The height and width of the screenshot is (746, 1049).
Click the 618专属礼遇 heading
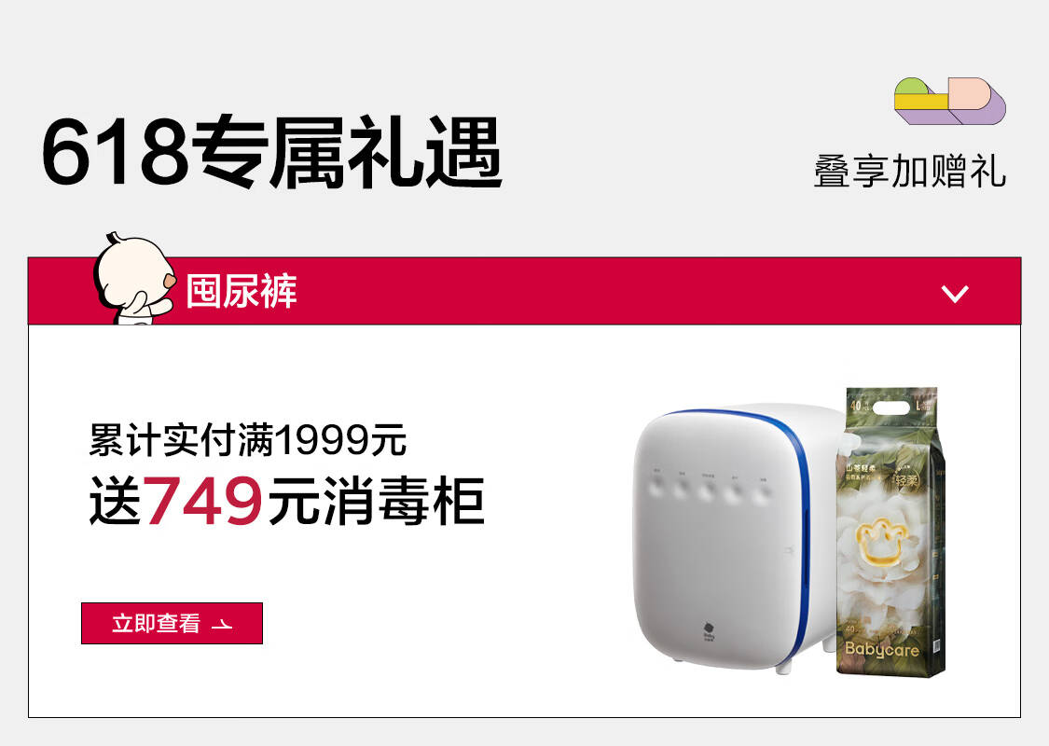271,153
